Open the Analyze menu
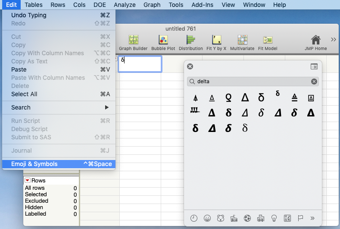Viewport: 340px width, 229px height. (x=125, y=5)
